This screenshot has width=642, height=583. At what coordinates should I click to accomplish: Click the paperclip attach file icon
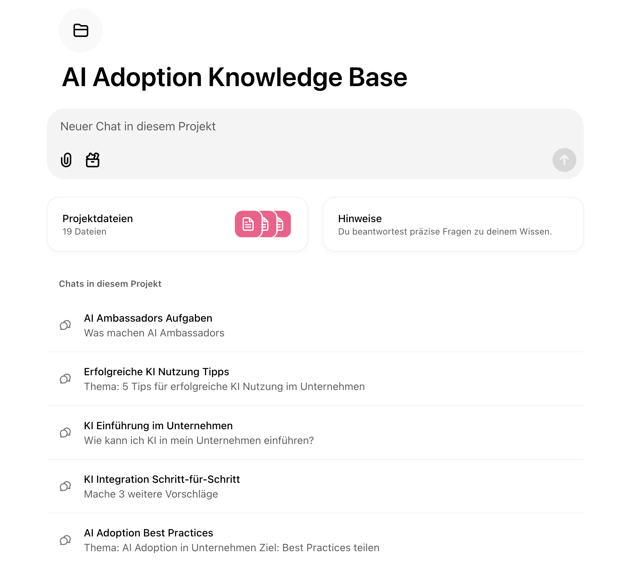[66, 160]
